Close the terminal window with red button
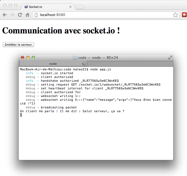The image size is (187, 176). click(22, 58)
